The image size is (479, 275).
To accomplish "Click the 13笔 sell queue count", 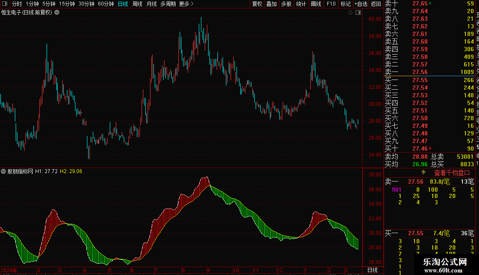I will pyautogui.click(x=468, y=181).
